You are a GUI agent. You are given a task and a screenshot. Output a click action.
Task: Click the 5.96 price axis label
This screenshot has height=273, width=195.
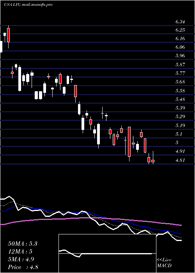pyautogui.click(x=180, y=56)
